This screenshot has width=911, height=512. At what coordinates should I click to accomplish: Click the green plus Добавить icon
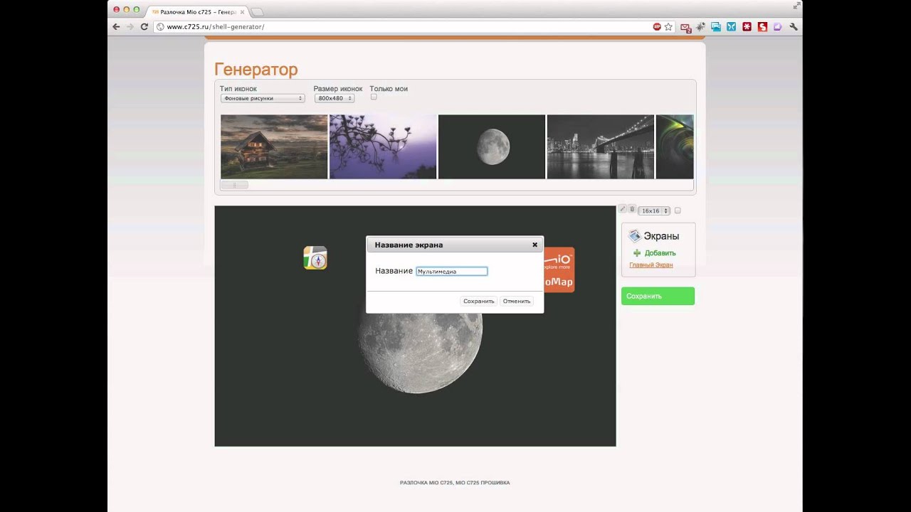point(637,253)
